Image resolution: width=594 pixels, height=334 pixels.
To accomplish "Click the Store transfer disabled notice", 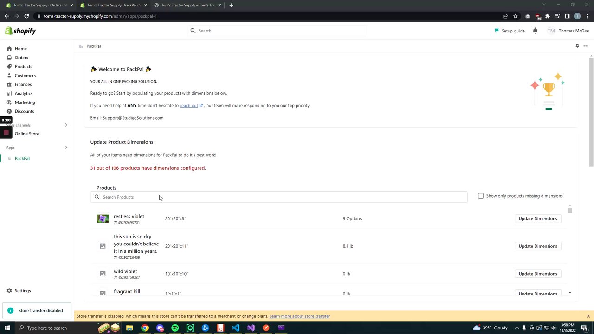I will coord(36,310).
